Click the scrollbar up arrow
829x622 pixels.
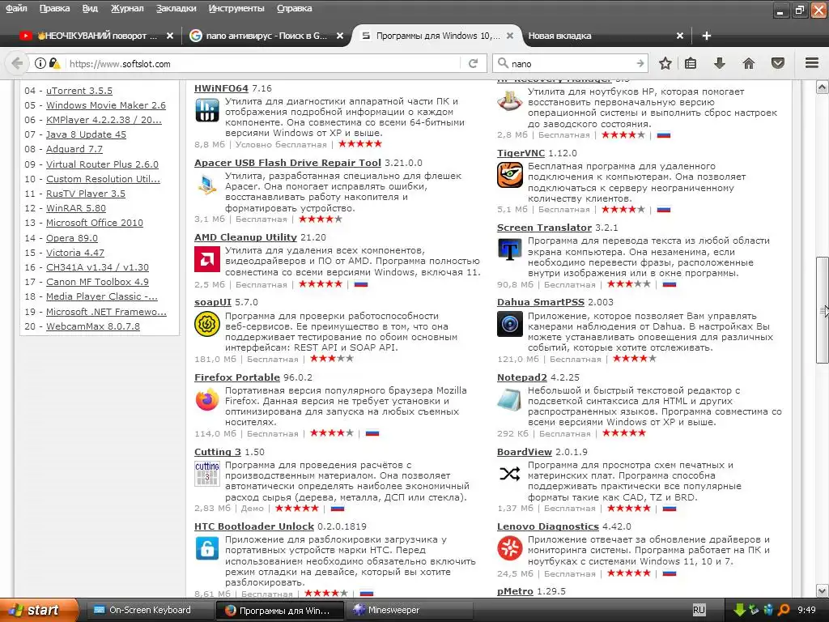823,87
